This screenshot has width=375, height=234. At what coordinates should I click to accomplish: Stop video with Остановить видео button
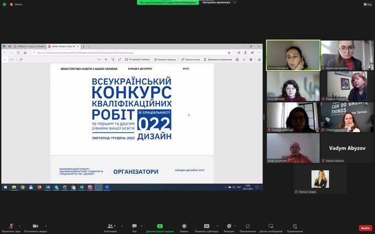(35, 226)
